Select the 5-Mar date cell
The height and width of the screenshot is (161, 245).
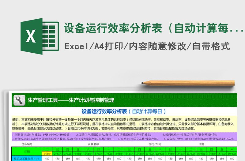point(88,154)
